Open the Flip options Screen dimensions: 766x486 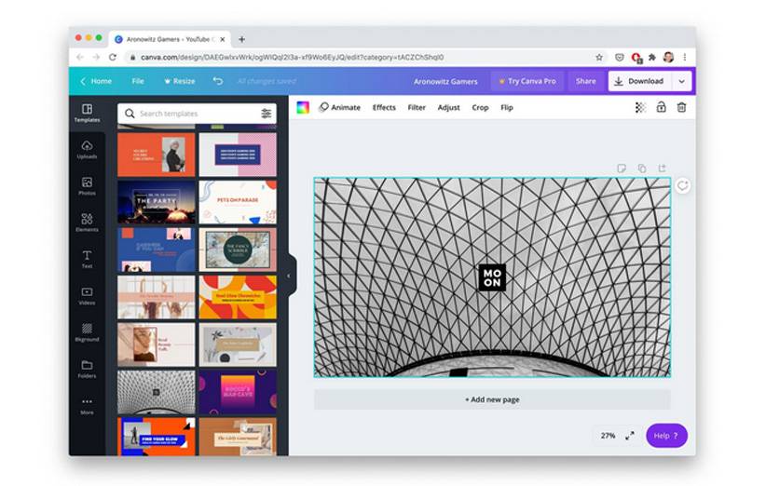[x=507, y=107]
